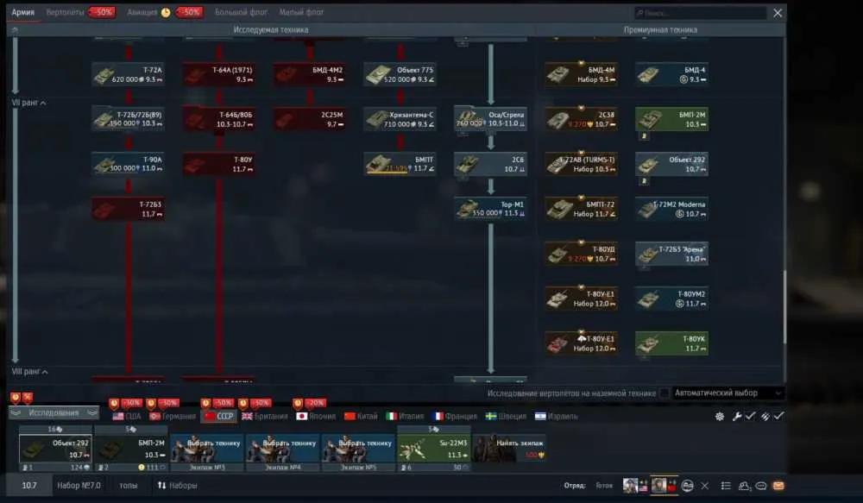This screenshot has width=863, height=503.
Task: Select the Набор №7.0 preset
Action: 79,486
